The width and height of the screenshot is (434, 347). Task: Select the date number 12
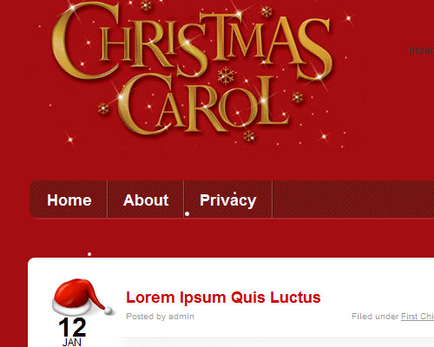72,327
